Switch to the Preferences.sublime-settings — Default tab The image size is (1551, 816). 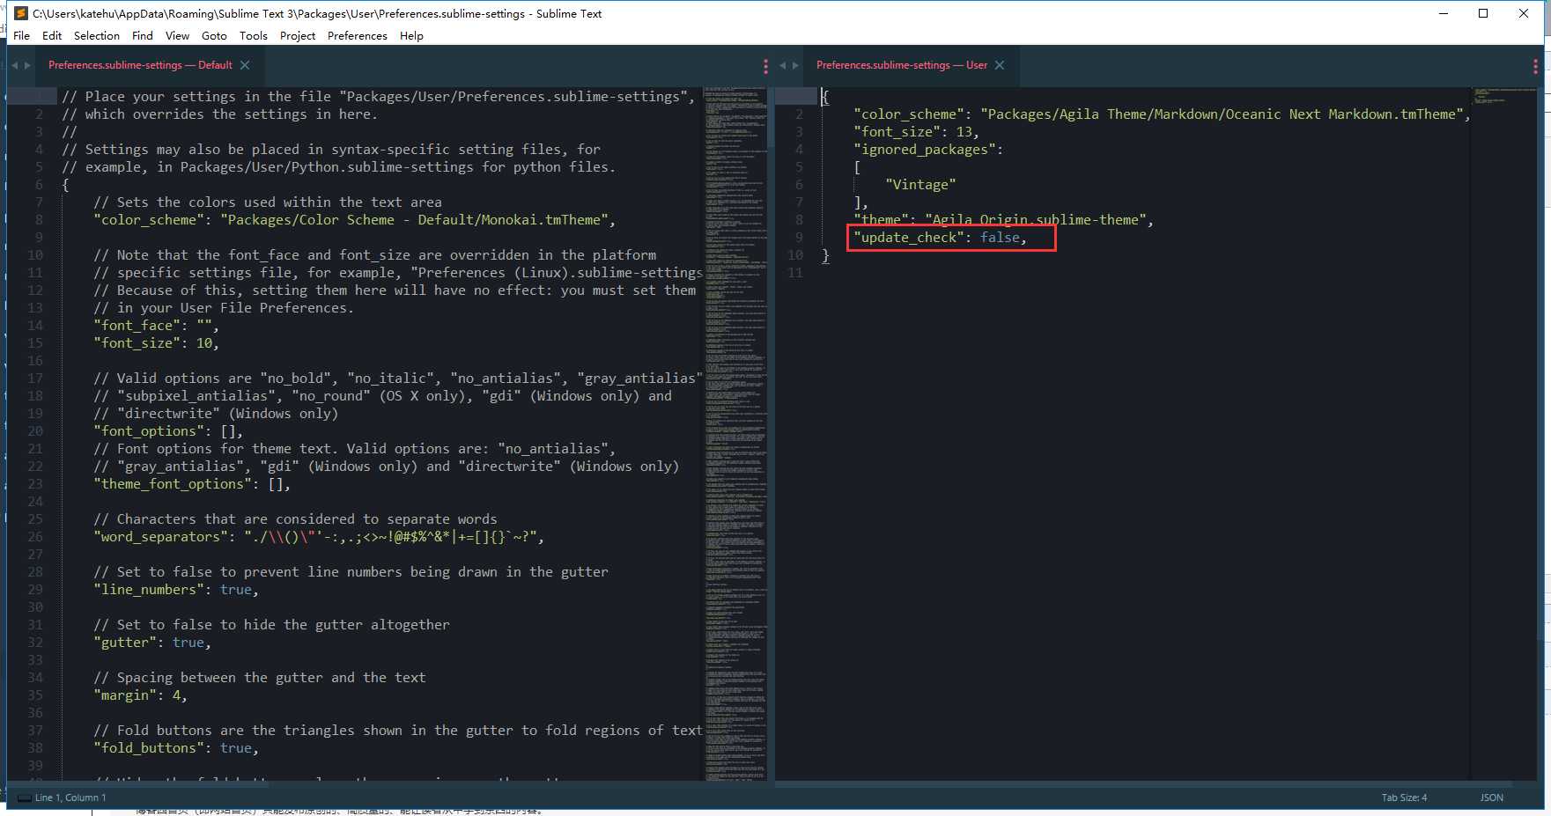pos(140,65)
